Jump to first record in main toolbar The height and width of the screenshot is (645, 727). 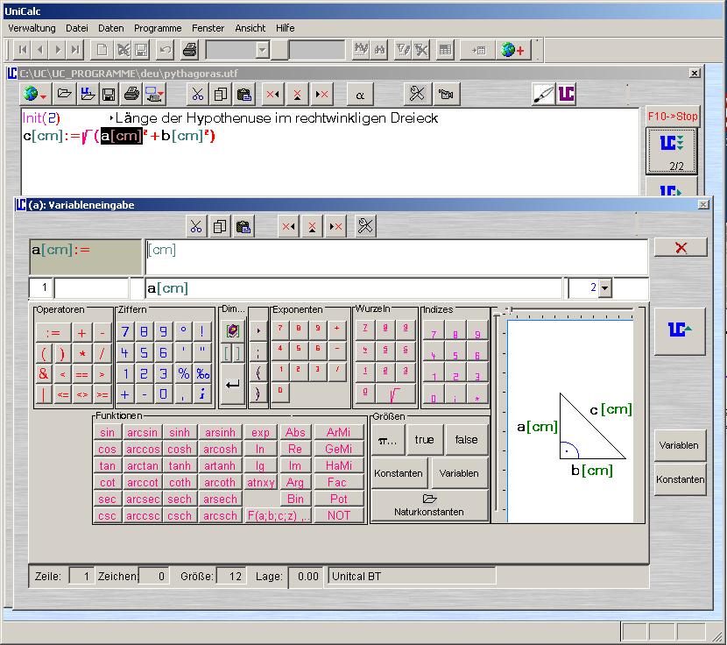point(23,50)
